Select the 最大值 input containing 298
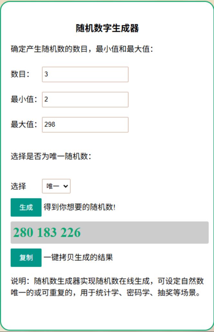214x332 pixels. click(x=85, y=125)
